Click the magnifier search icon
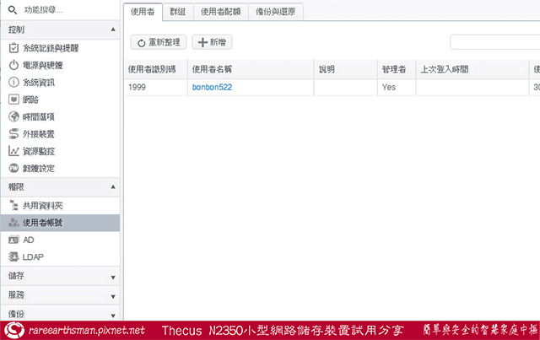The width and height of the screenshot is (540, 340). [13, 10]
